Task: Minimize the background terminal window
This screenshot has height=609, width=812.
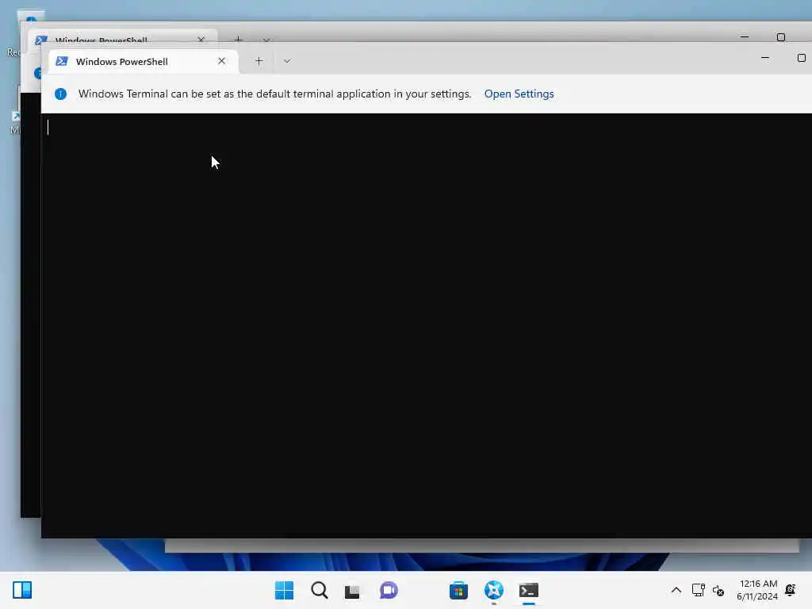Action: point(745,36)
